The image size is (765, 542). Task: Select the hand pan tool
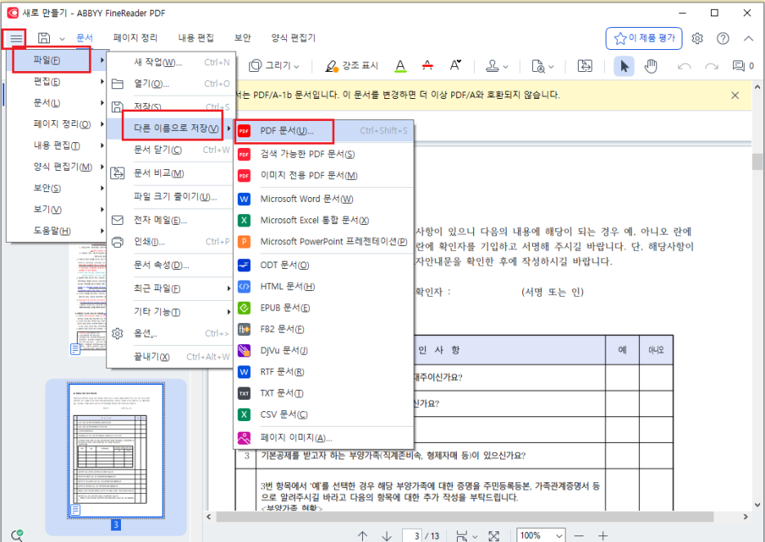(x=651, y=66)
